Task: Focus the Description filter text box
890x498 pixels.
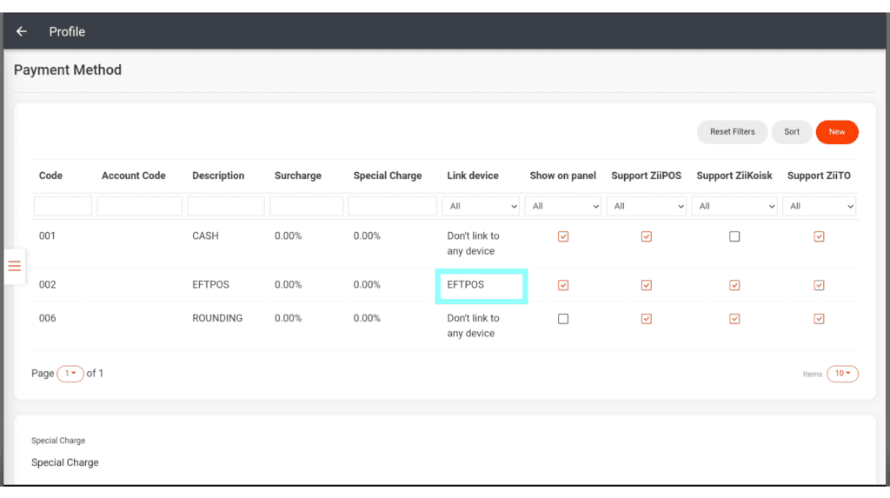Action: pos(226,206)
